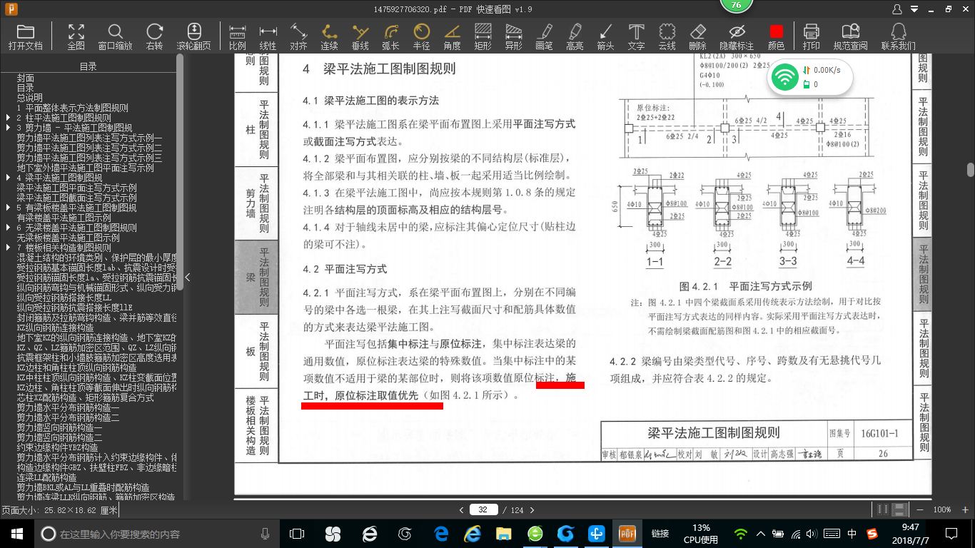Viewport: 975px width, 548px height.
Task: Select the 半径 radius measurement tool
Action: pyautogui.click(x=422, y=37)
